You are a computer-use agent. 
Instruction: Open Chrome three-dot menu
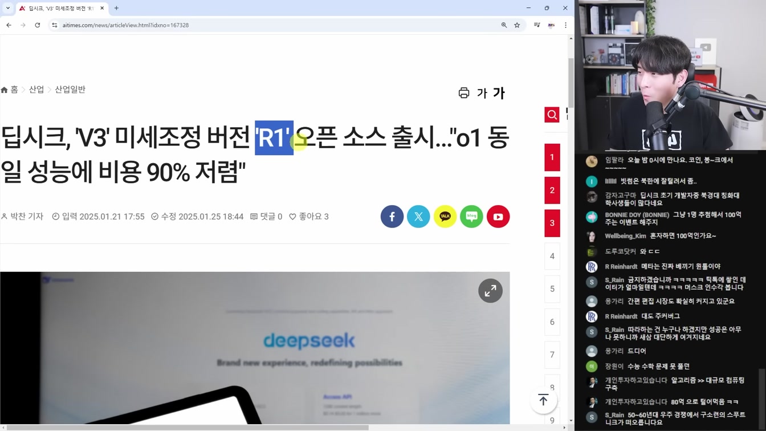pyautogui.click(x=565, y=25)
